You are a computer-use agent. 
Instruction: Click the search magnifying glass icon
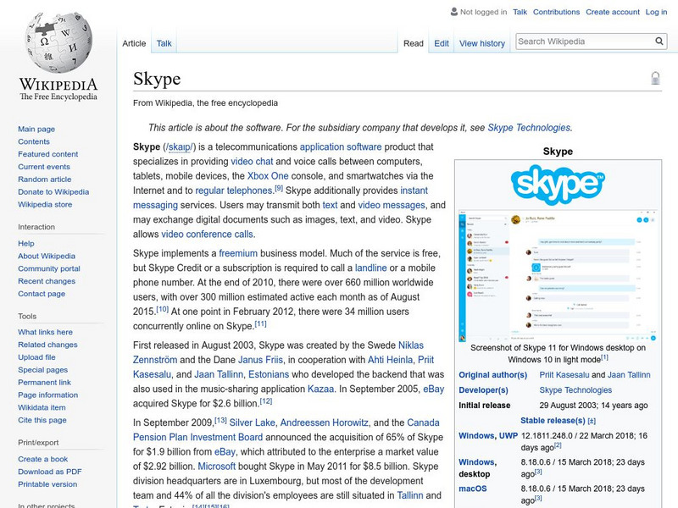[x=659, y=41]
